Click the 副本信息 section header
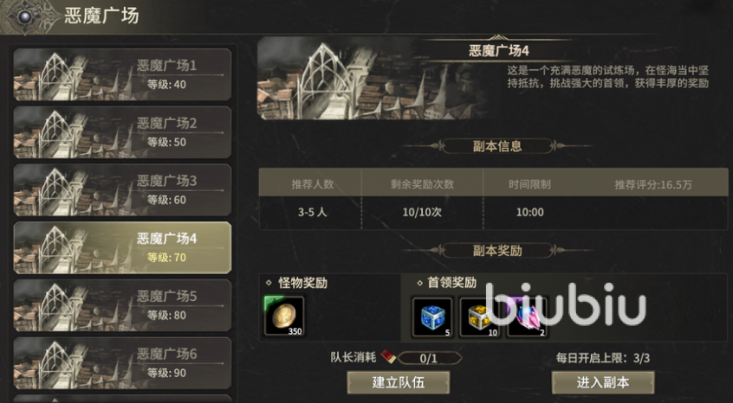The height and width of the screenshot is (403, 733). [x=497, y=146]
